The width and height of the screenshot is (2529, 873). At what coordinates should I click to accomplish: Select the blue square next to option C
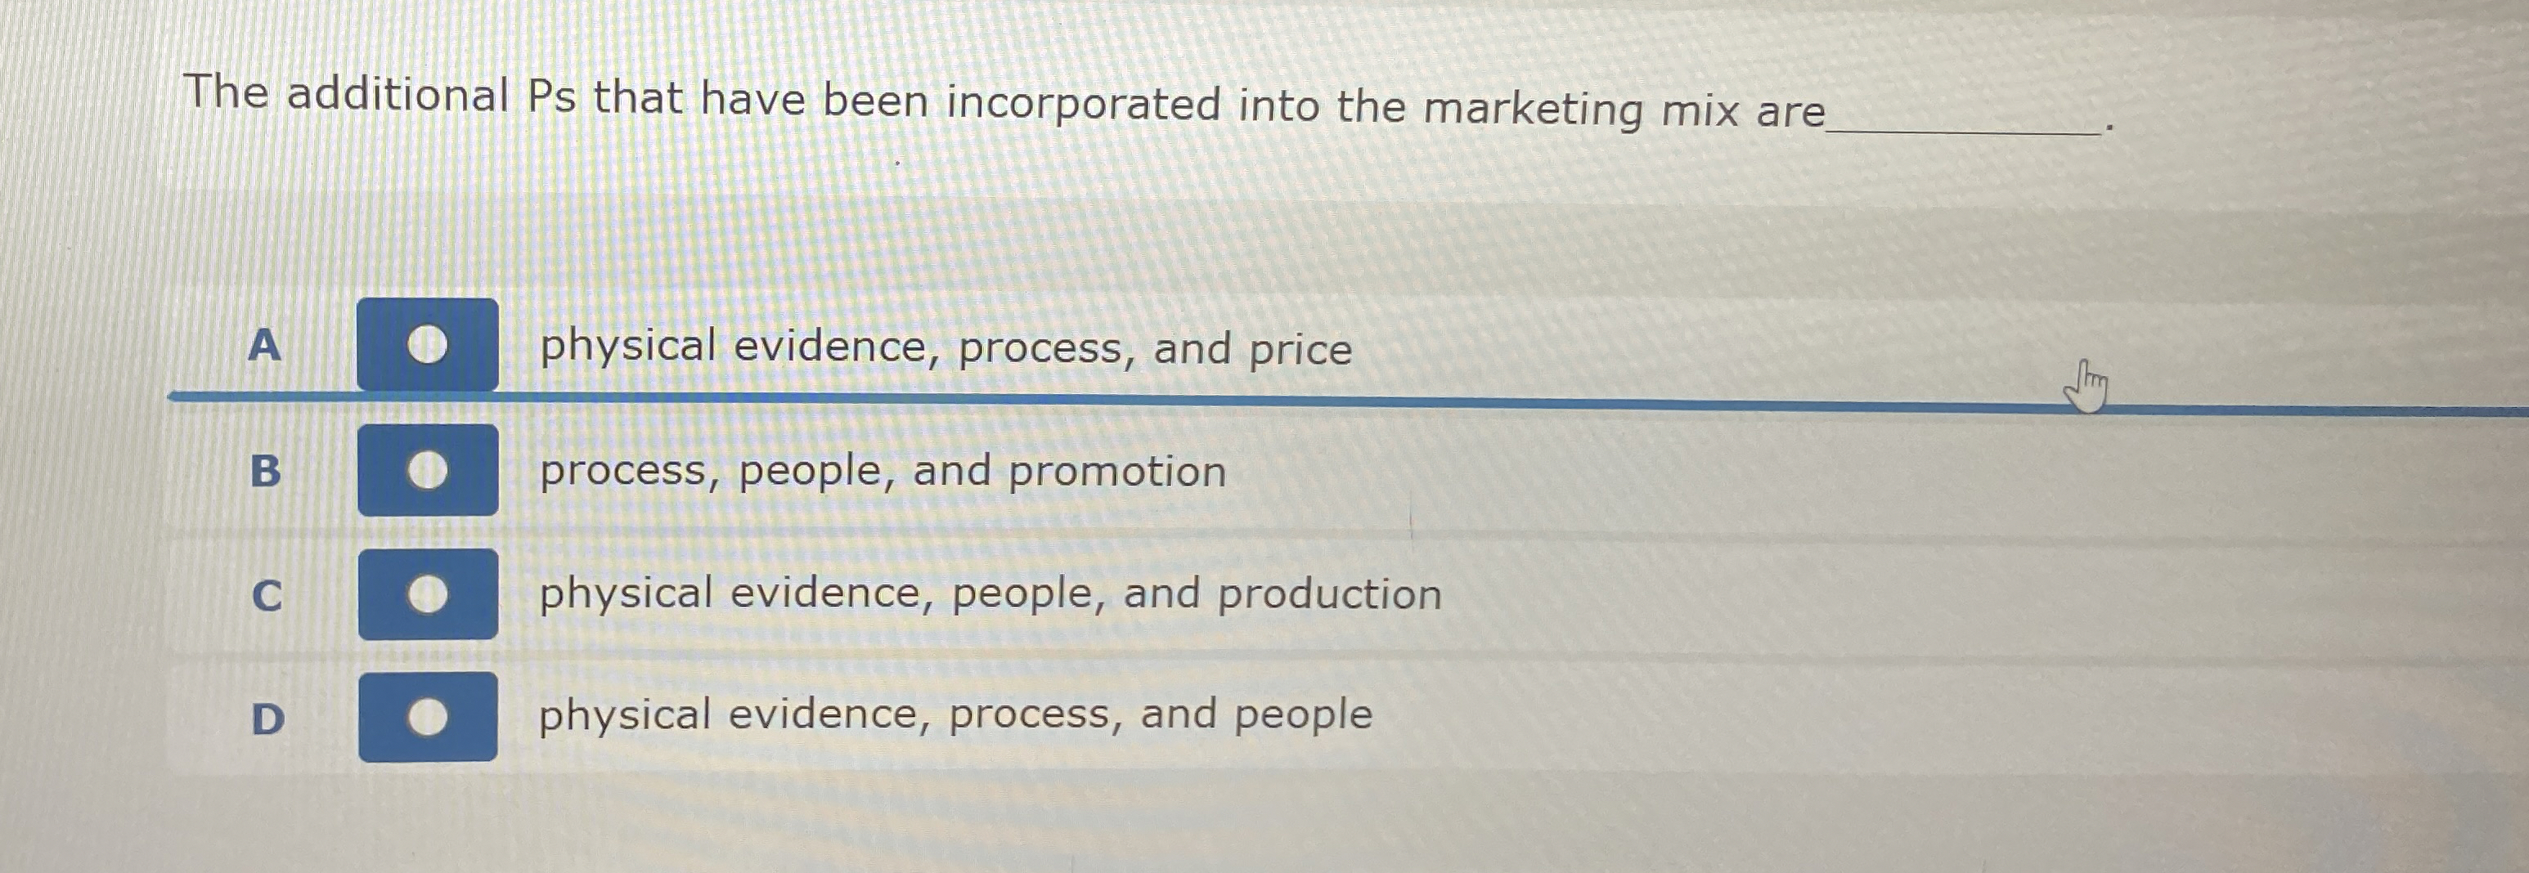(428, 594)
